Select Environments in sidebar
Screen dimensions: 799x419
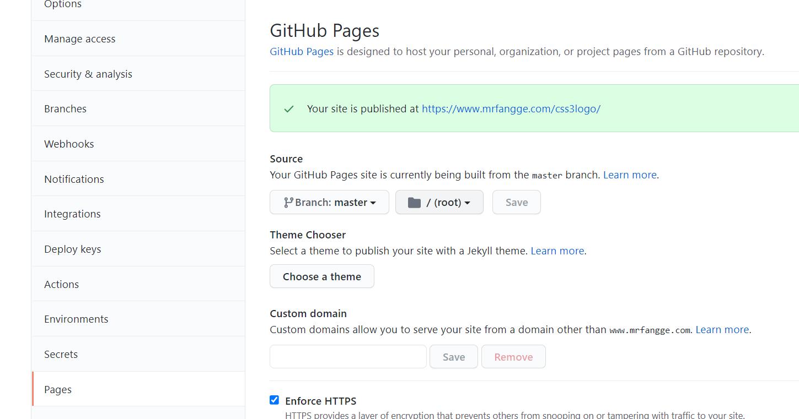pos(138,319)
